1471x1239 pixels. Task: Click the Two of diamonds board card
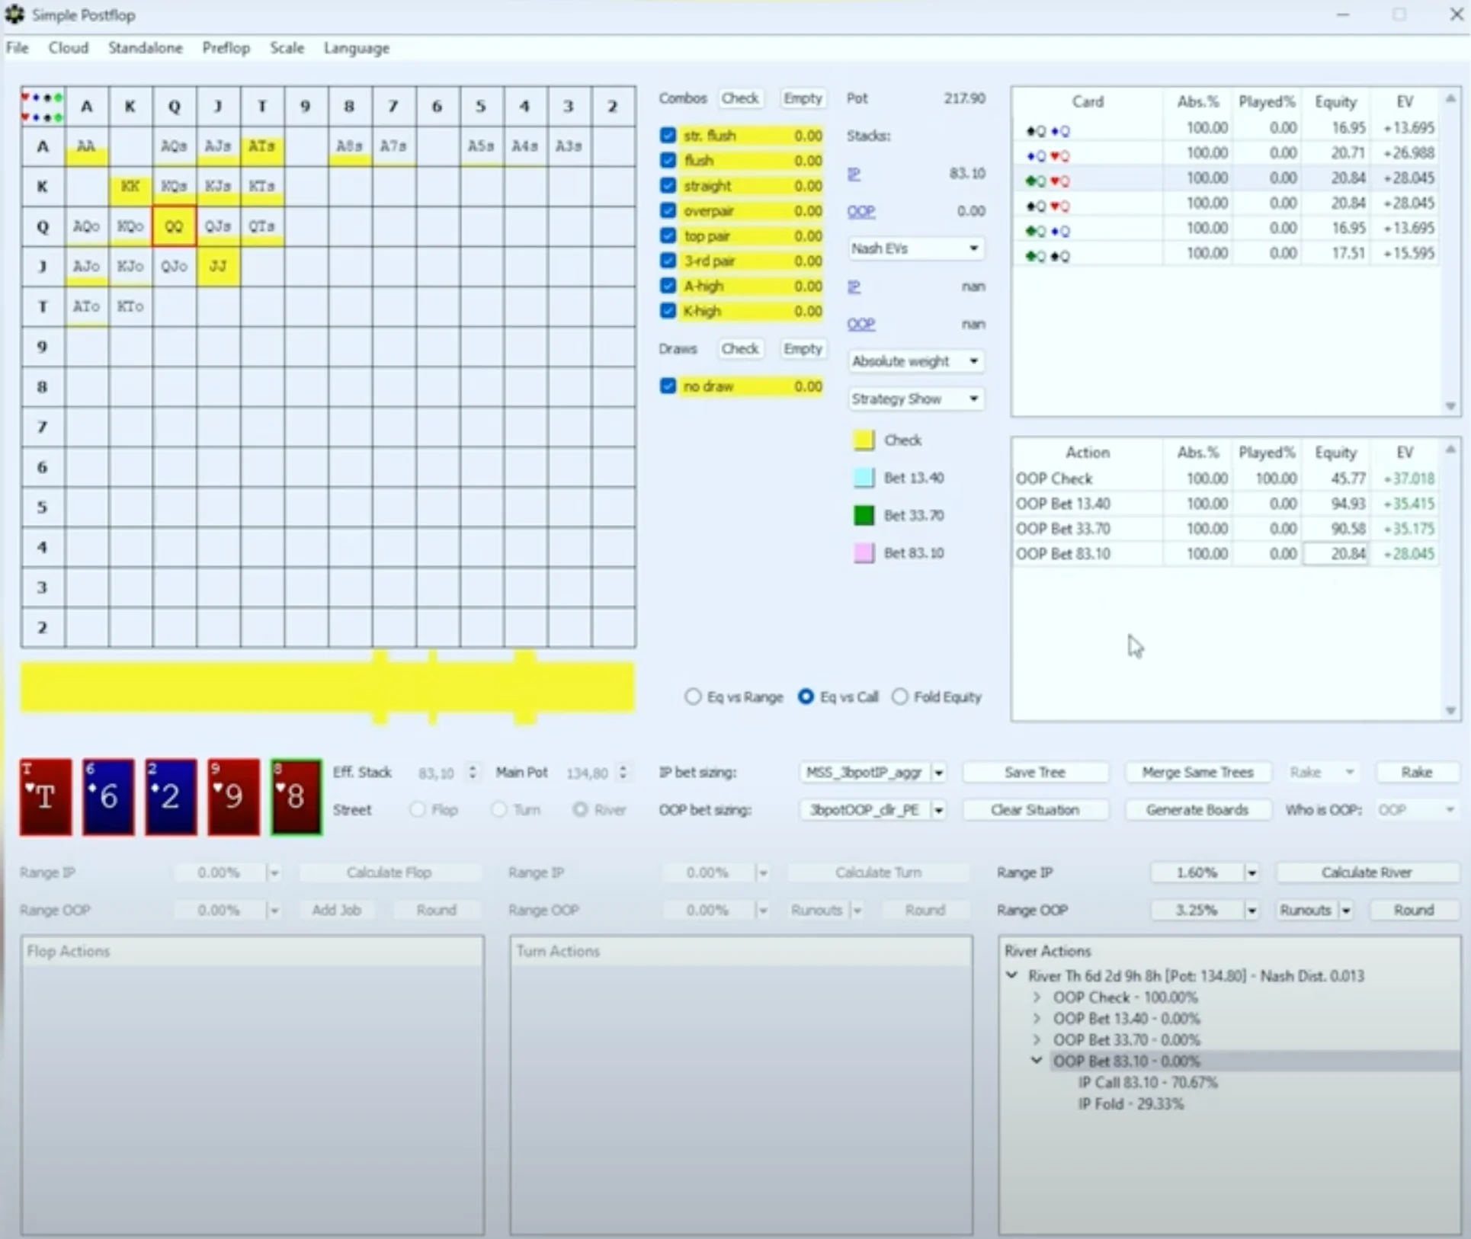(x=171, y=796)
